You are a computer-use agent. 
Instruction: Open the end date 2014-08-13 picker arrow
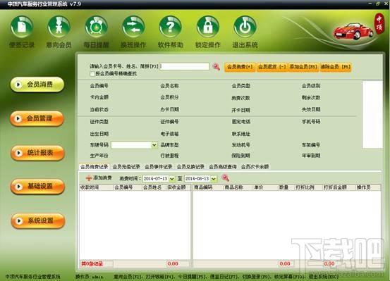(214, 179)
